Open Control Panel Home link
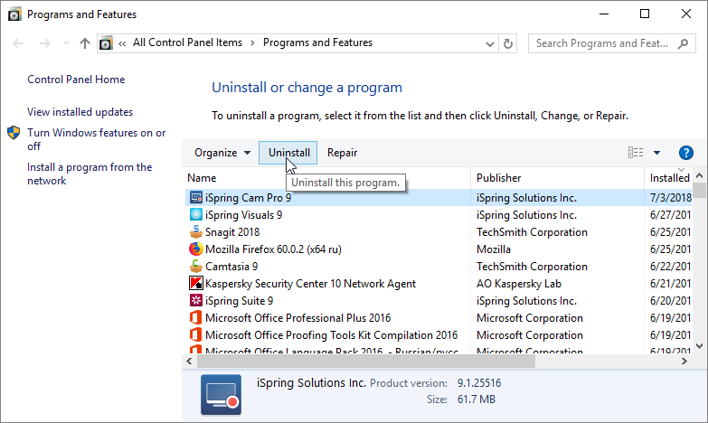The image size is (708, 423). (76, 80)
